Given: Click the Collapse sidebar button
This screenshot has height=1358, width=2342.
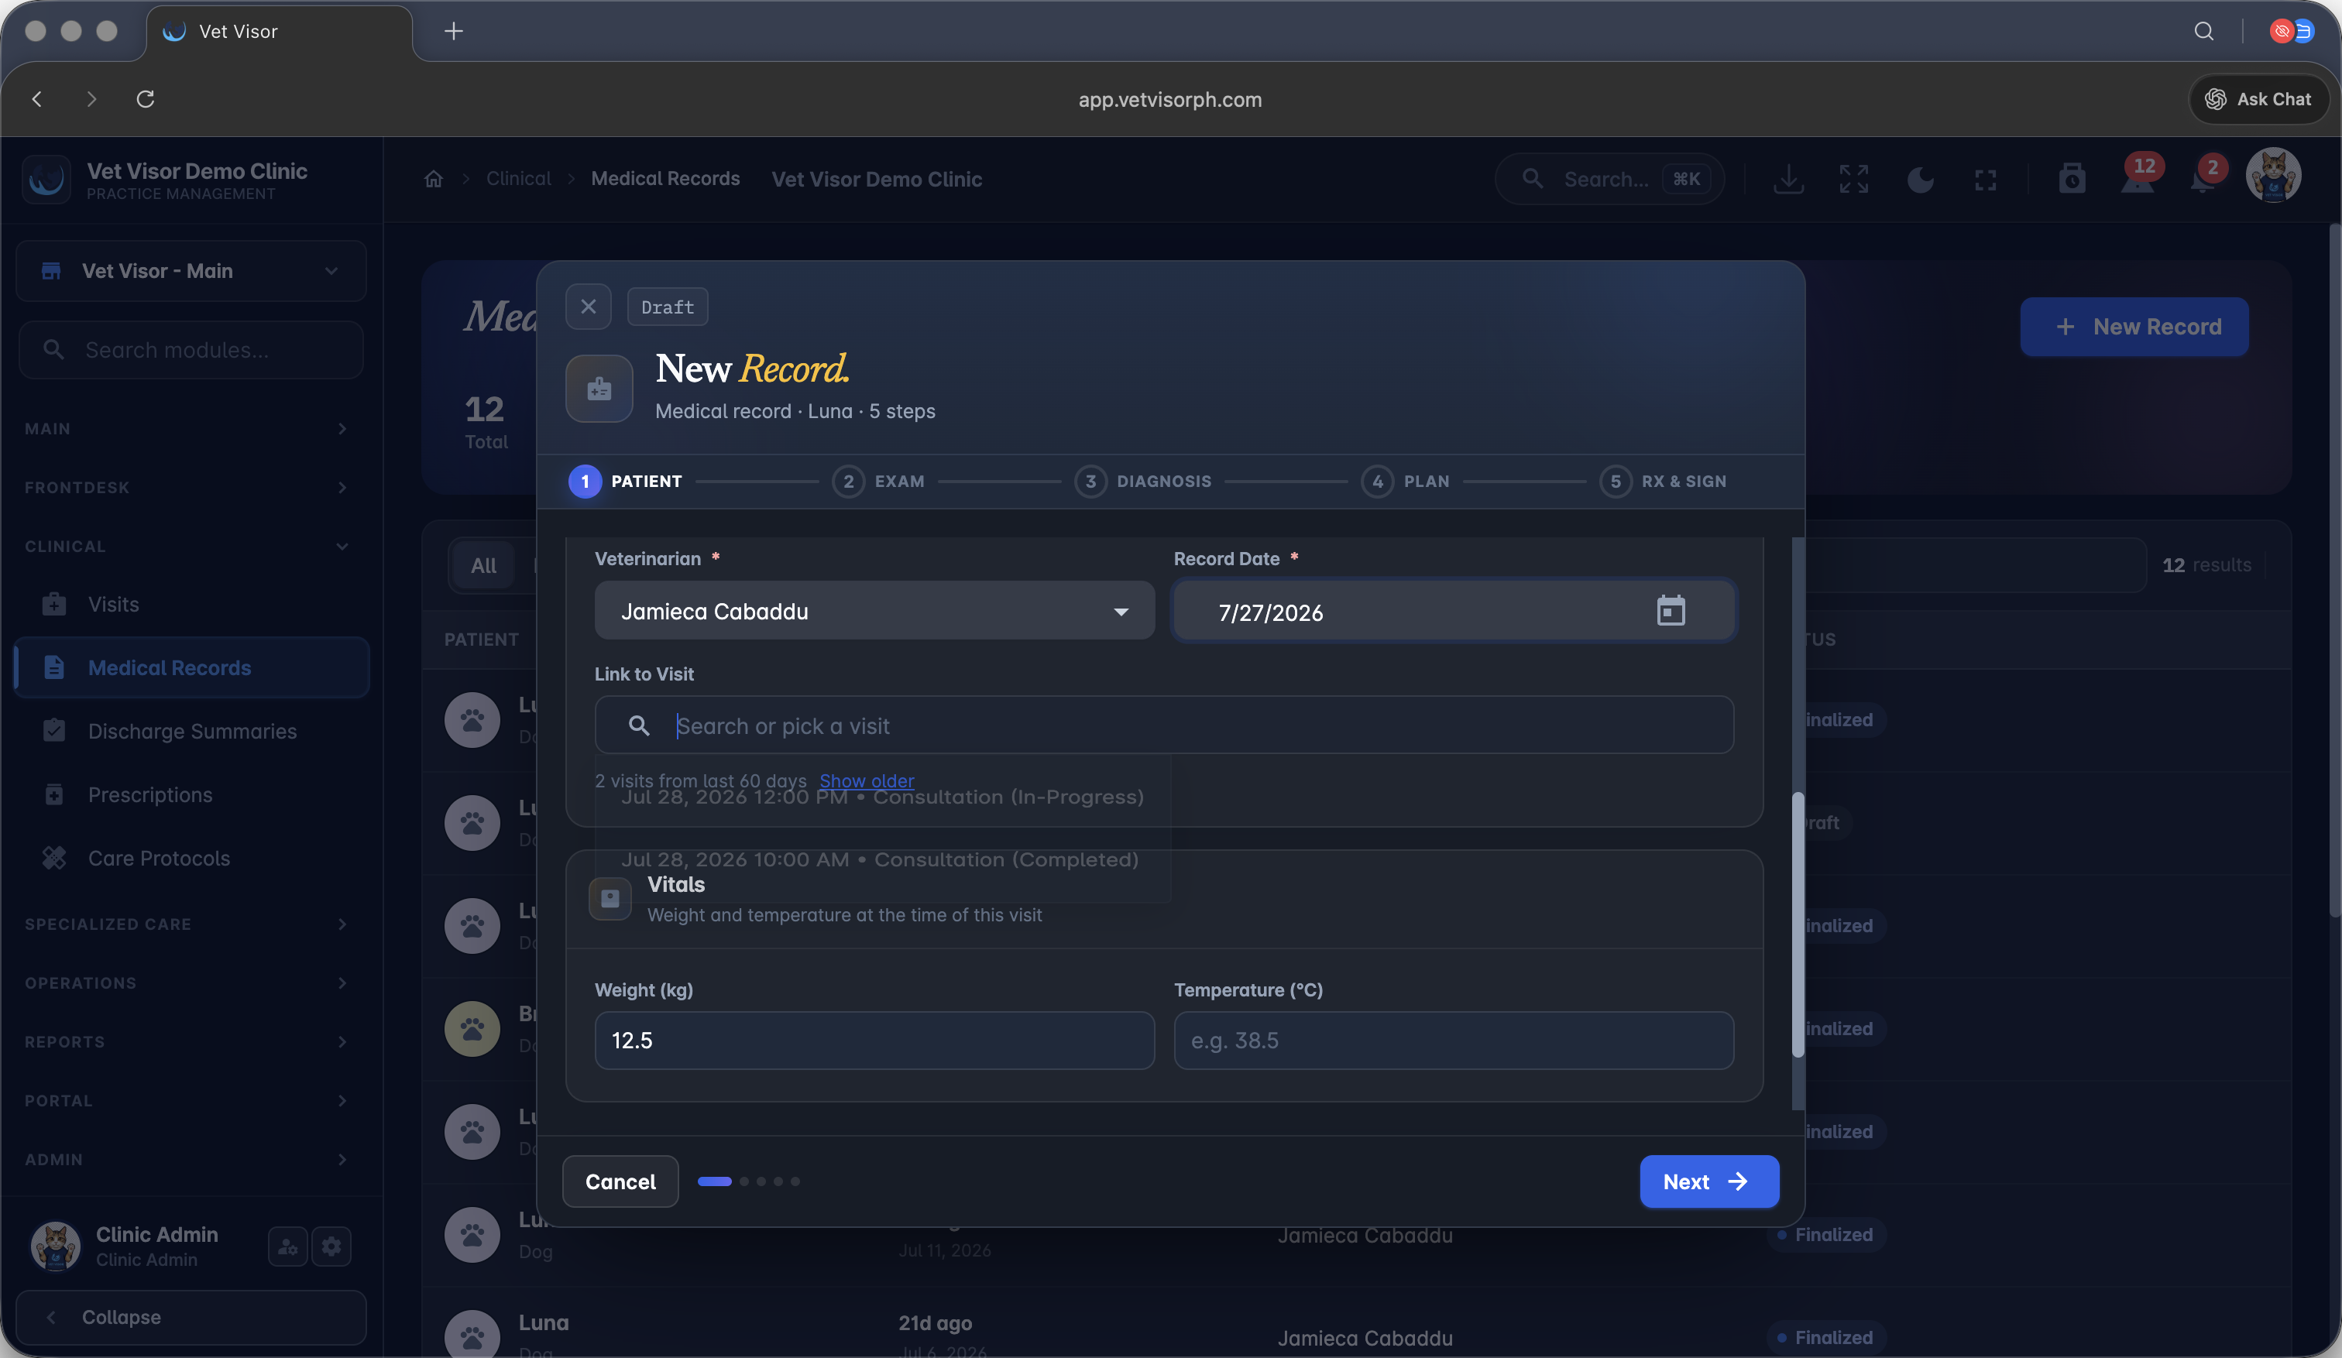Looking at the screenshot, I should click(191, 1317).
